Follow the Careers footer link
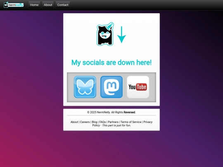Image resolution: width=223 pixels, height=167 pixels. coord(85,122)
